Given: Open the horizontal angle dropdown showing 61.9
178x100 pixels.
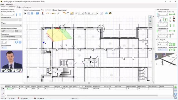Looking at the screenshot, I should (167, 44).
